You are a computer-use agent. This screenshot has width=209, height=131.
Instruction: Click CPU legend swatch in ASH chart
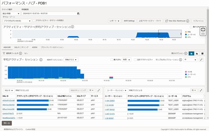186,77
